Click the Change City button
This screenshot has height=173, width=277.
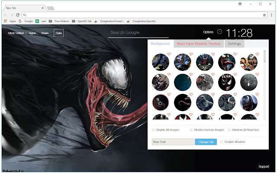tap(206, 142)
